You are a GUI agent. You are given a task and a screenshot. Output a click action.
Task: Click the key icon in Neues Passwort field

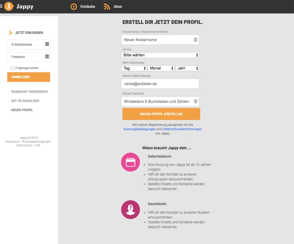(x=195, y=101)
